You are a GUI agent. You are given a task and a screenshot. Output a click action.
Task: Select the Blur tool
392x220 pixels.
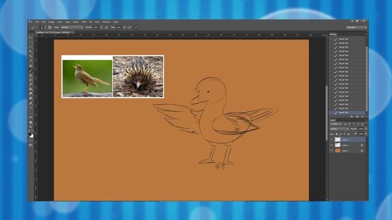point(31,94)
